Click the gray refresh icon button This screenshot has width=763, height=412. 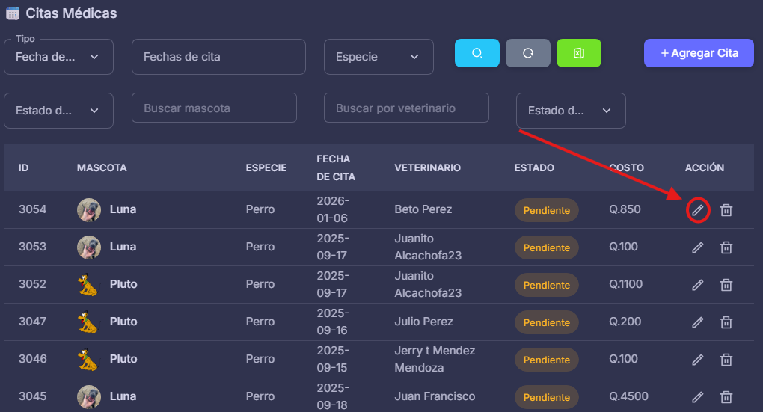pyautogui.click(x=527, y=53)
